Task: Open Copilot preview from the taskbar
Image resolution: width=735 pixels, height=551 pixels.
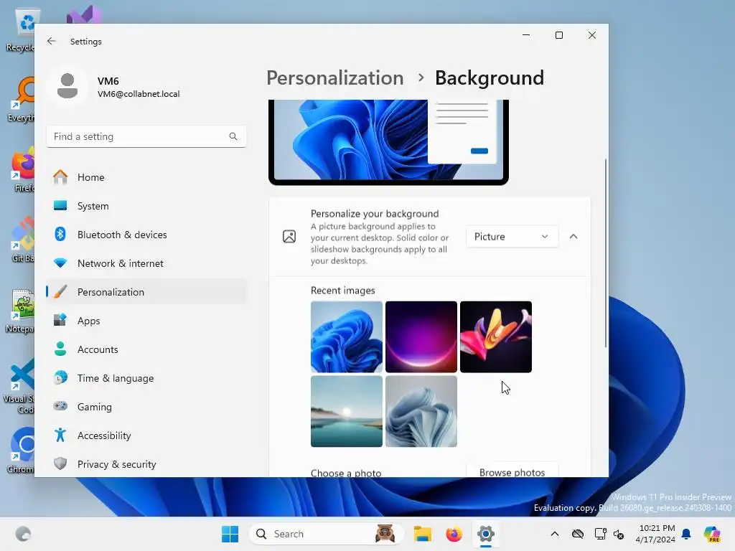Action: (711, 534)
